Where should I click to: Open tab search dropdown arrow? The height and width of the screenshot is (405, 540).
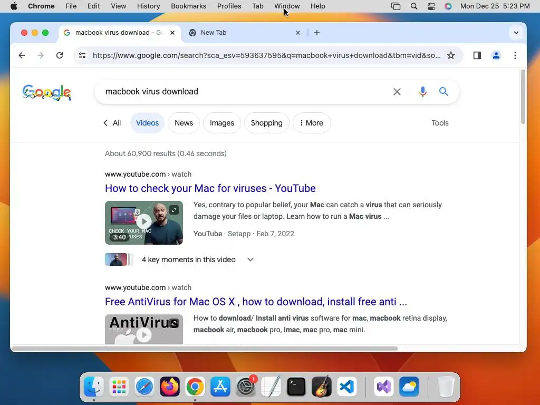(x=516, y=33)
